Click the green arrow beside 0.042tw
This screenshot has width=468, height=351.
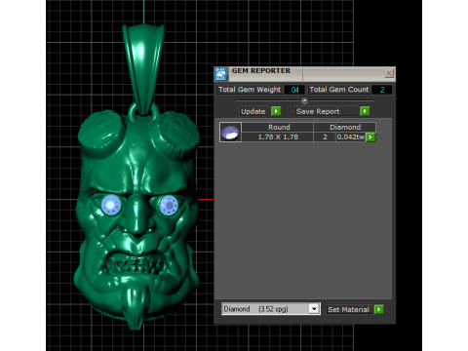[x=370, y=137]
